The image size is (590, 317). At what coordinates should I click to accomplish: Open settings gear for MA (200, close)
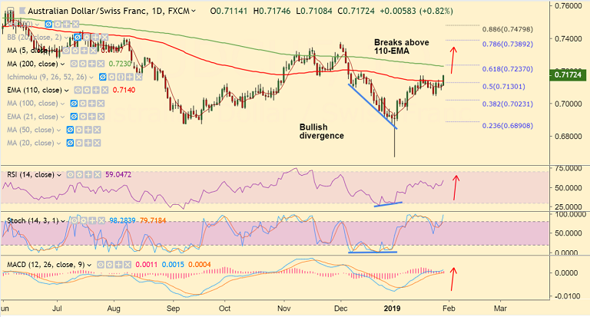pos(83,64)
